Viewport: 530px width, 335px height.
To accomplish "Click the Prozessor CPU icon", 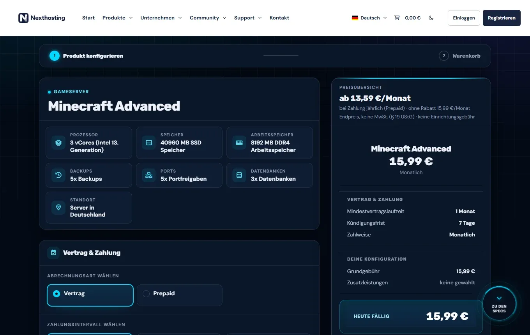I will point(58,143).
